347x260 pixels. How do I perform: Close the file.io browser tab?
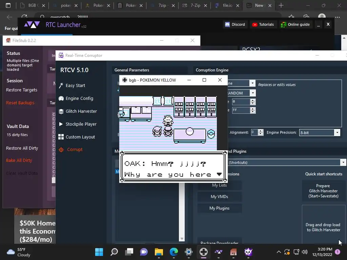tap(238, 6)
